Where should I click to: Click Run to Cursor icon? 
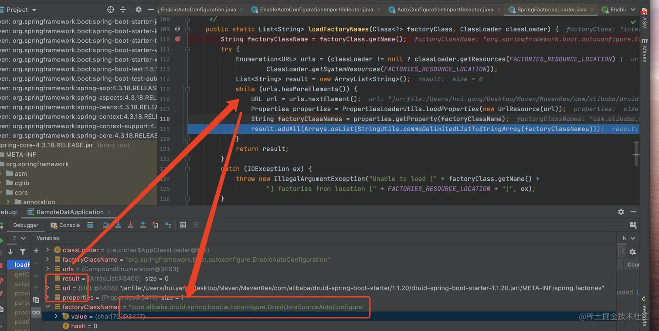[x=168, y=225]
